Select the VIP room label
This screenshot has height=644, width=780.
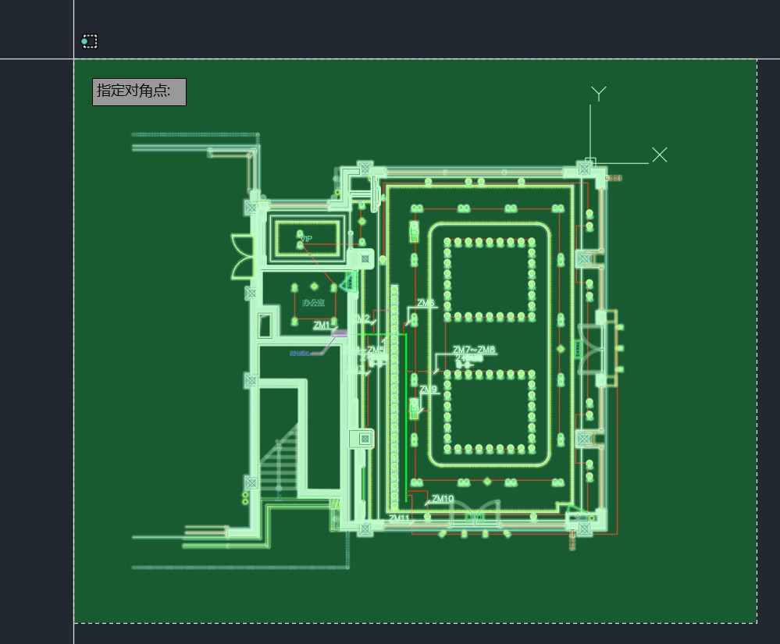306,239
